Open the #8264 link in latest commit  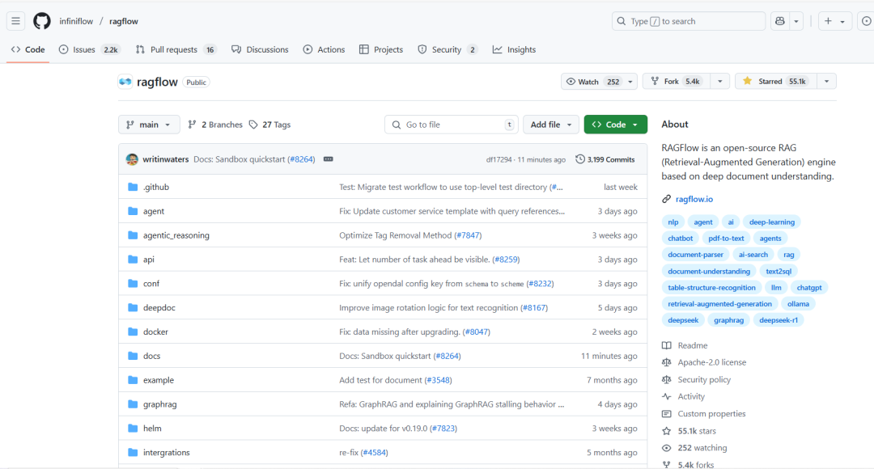click(x=302, y=159)
